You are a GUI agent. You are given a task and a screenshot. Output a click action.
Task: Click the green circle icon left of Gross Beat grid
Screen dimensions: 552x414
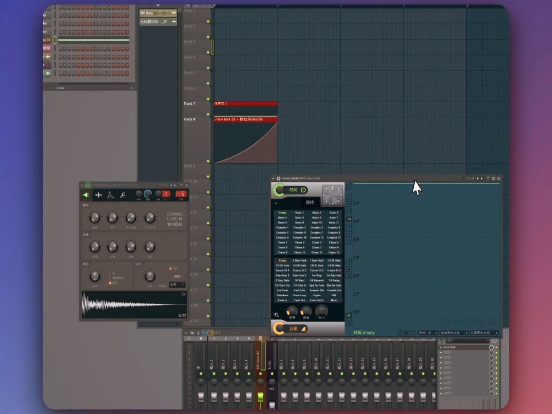tap(349, 315)
